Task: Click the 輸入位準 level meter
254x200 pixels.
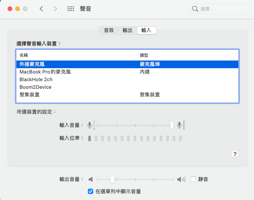Action: click(135, 138)
